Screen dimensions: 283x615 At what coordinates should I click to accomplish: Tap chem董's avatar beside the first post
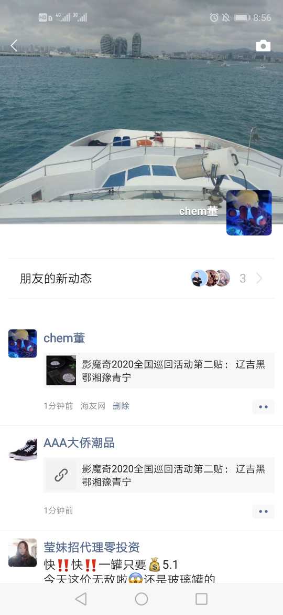click(x=23, y=343)
